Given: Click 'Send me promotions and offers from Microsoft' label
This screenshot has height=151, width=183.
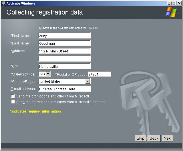Looking at the screenshot, I should (53, 96).
